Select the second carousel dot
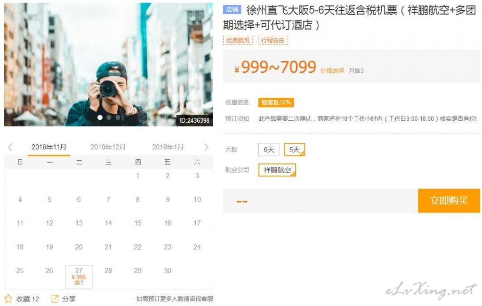The height and width of the screenshot is (306, 482). point(109,118)
